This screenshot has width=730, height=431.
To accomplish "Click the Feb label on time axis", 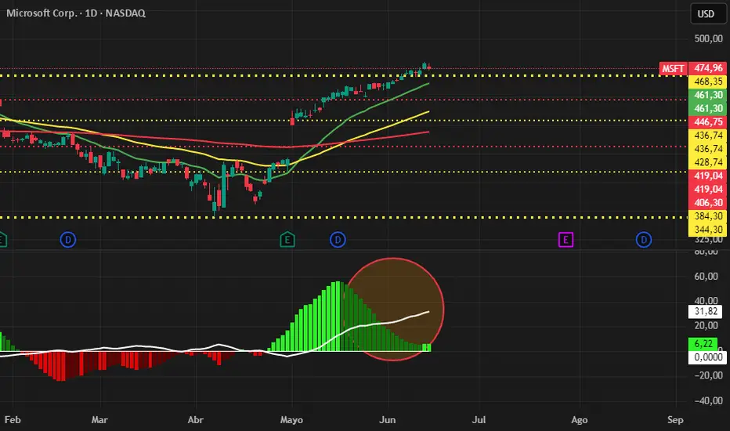I will click(13, 420).
